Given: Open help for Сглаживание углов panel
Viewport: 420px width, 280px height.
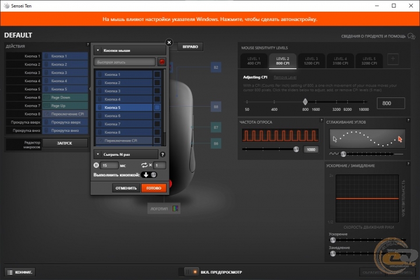Looking at the screenshot, I should click(408, 120).
